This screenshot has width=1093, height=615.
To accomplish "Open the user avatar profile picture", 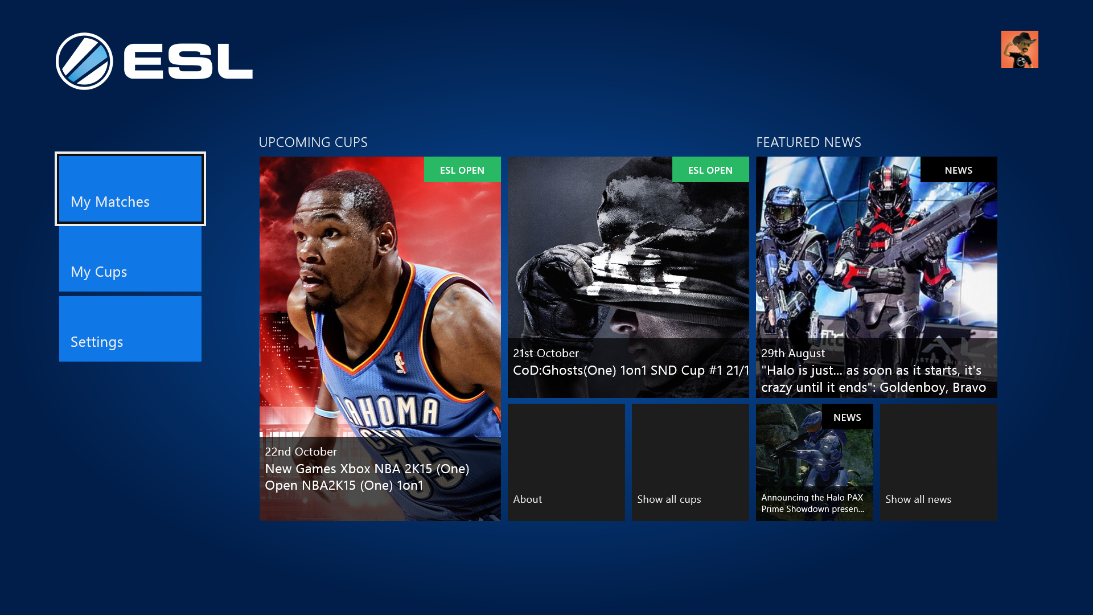I will (x=1019, y=50).
